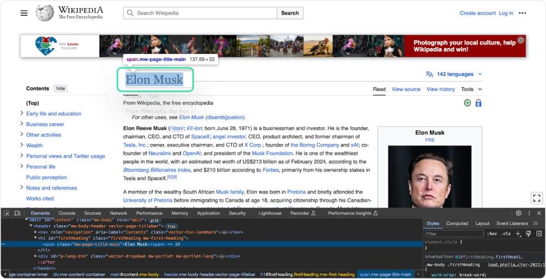The height and width of the screenshot is (279, 546).
Task: Open the View history tab
Action: (x=441, y=89)
